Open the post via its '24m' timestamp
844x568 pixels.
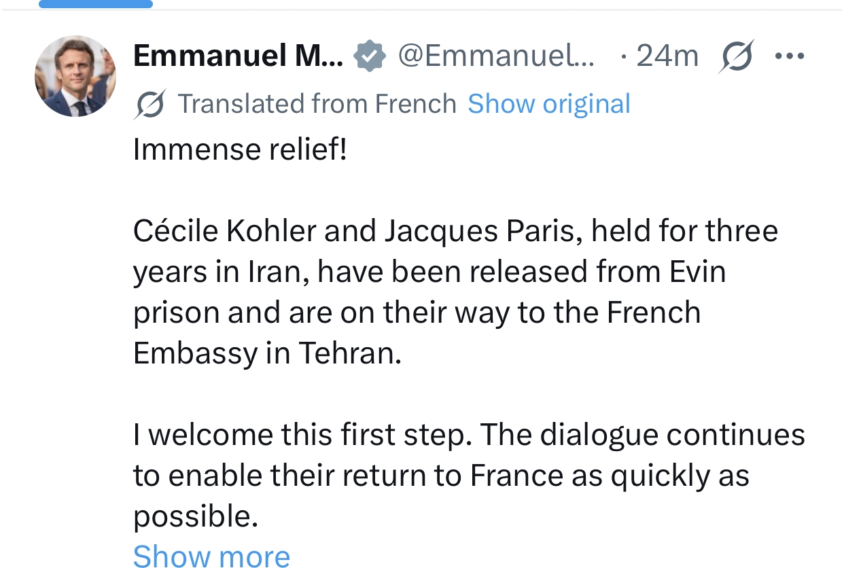point(667,56)
